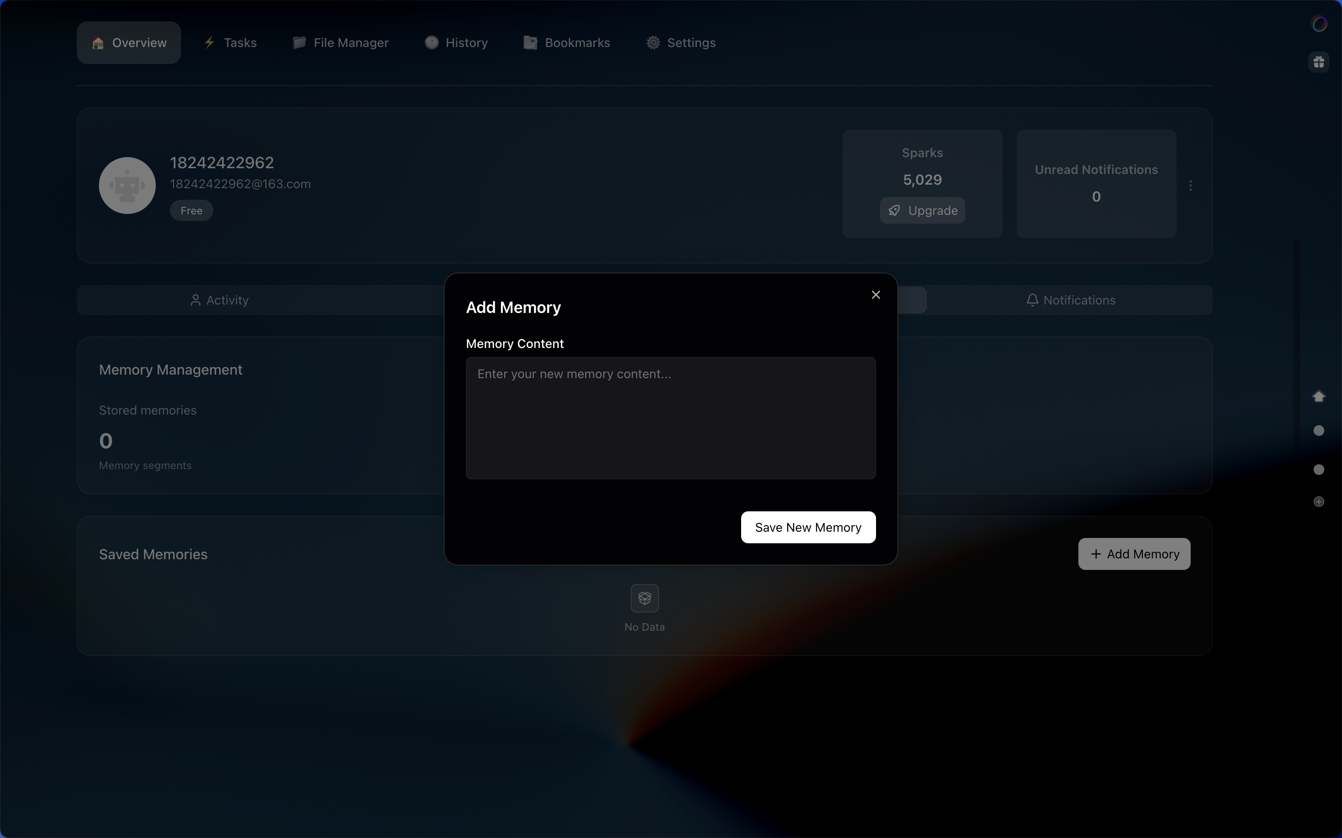
Task: Click the folder icon beside File Manager
Action: coord(299,43)
